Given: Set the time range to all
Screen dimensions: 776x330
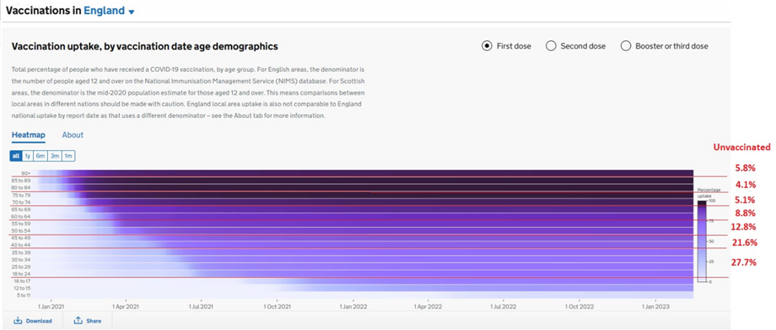Looking at the screenshot, I should [x=16, y=156].
